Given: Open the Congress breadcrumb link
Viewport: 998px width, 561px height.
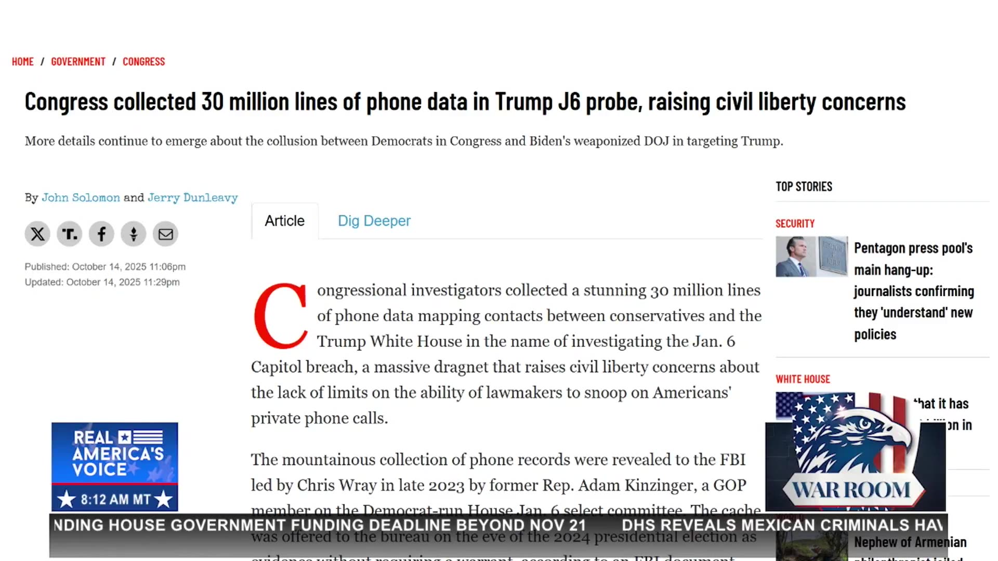Looking at the screenshot, I should click(143, 62).
